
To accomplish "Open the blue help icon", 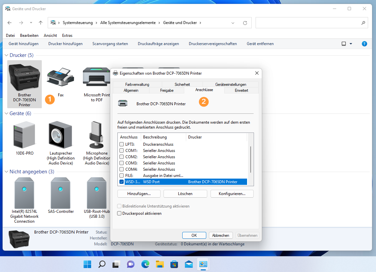I will [x=364, y=44].
